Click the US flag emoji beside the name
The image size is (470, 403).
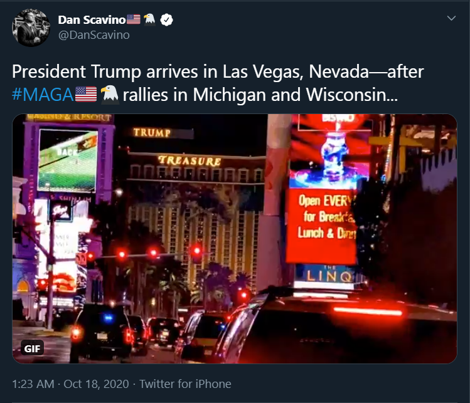(x=134, y=19)
